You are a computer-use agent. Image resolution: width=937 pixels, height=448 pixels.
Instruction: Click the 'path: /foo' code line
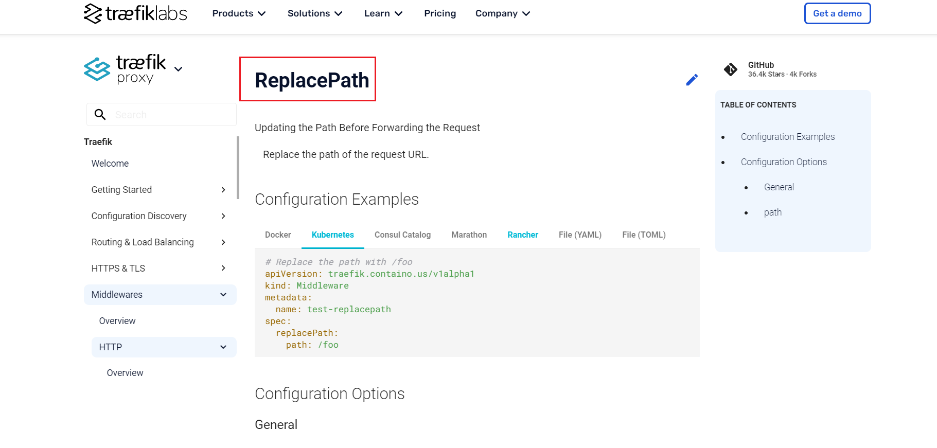pyautogui.click(x=312, y=345)
